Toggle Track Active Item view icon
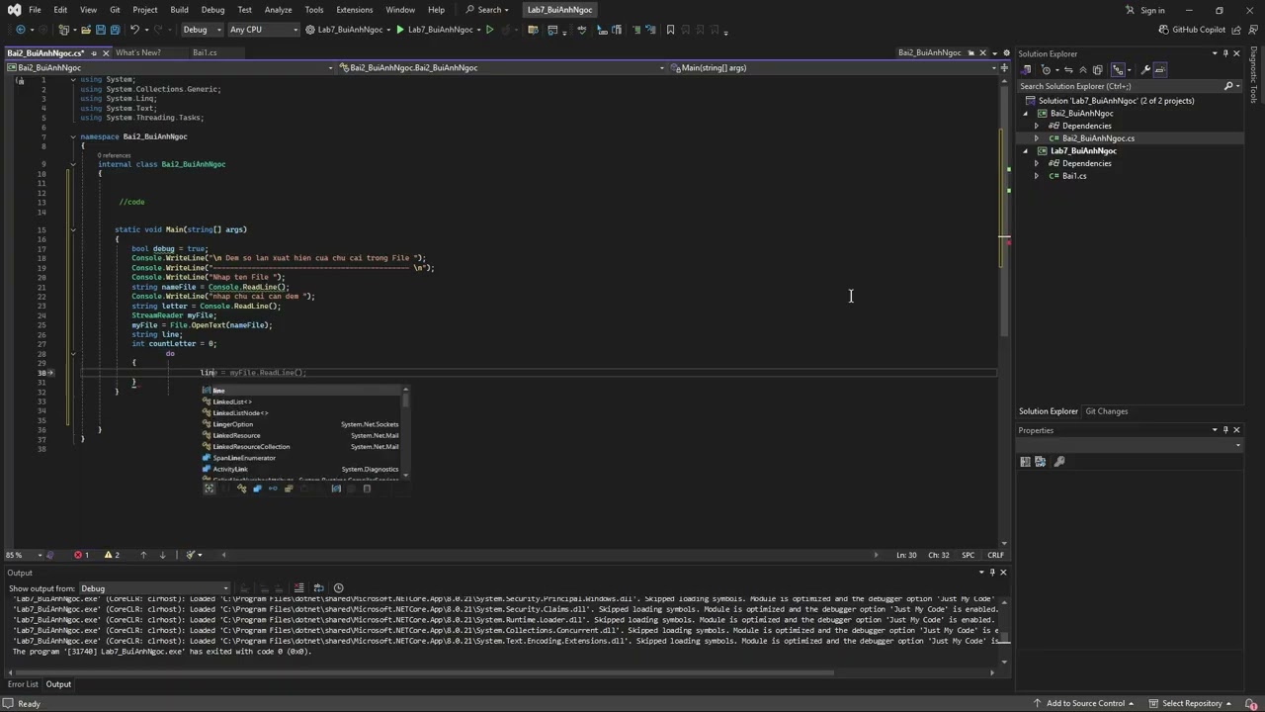The height and width of the screenshot is (712, 1265). click(1118, 69)
